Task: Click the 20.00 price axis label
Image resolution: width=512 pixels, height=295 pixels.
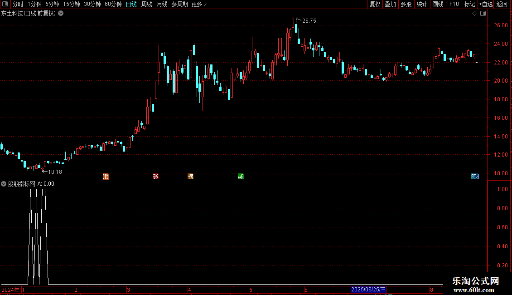Action: [501, 81]
